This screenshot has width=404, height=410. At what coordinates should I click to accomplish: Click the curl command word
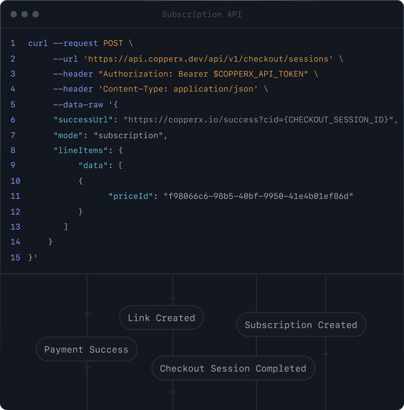(38, 43)
